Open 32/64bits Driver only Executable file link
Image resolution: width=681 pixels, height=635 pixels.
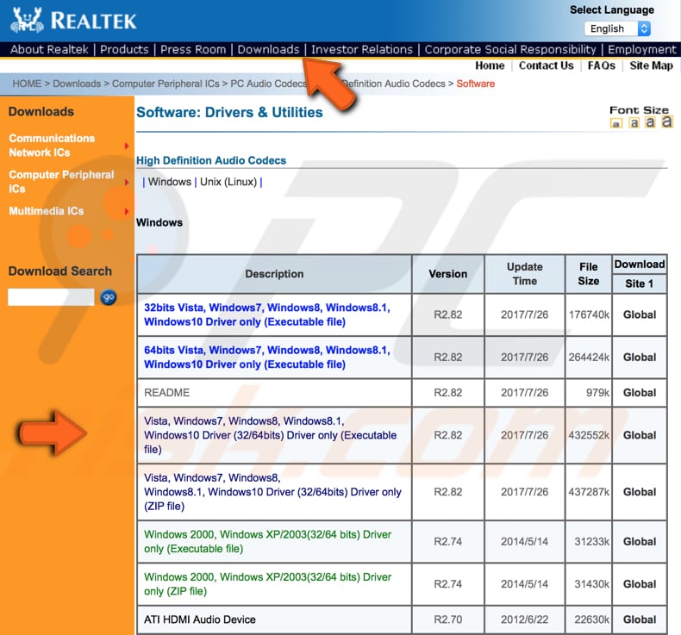[x=270, y=435]
